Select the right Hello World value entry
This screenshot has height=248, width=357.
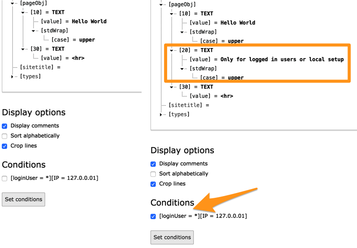pos(222,23)
